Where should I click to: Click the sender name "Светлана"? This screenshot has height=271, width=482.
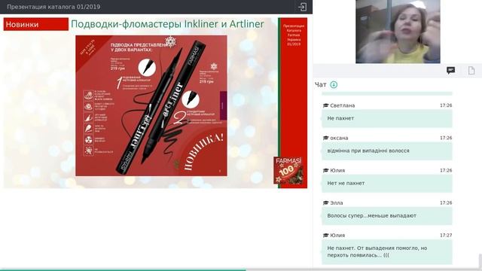click(343, 105)
